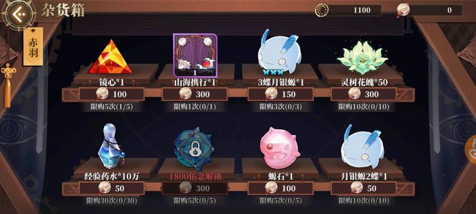Select the green 灵树花魄 lotus icon
476x214 pixels.
[x=362, y=58]
